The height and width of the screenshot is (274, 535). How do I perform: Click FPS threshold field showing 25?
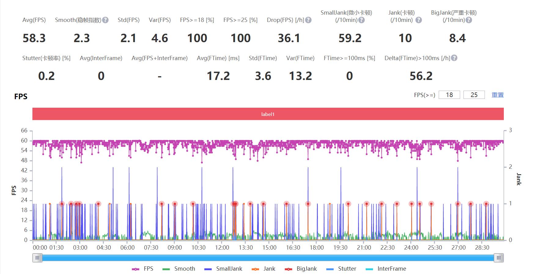tap(474, 95)
